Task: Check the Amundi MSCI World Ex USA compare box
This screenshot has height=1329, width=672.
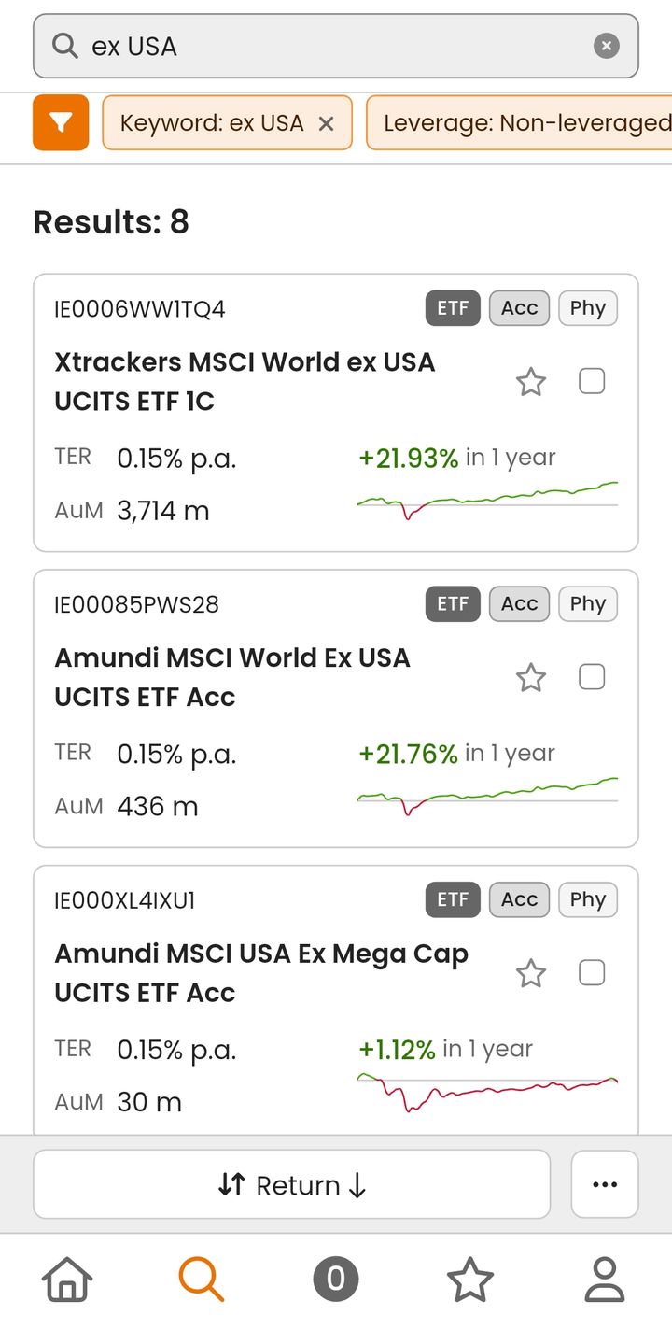Action: (592, 677)
